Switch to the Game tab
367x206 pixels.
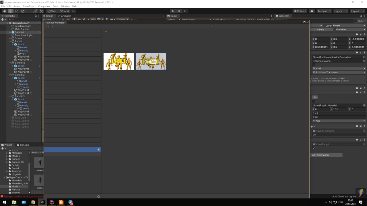[x=172, y=16]
